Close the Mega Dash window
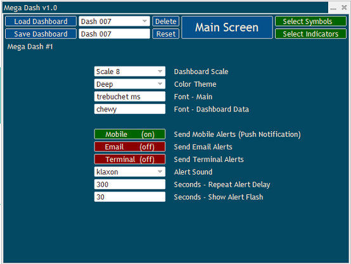 point(344,8)
